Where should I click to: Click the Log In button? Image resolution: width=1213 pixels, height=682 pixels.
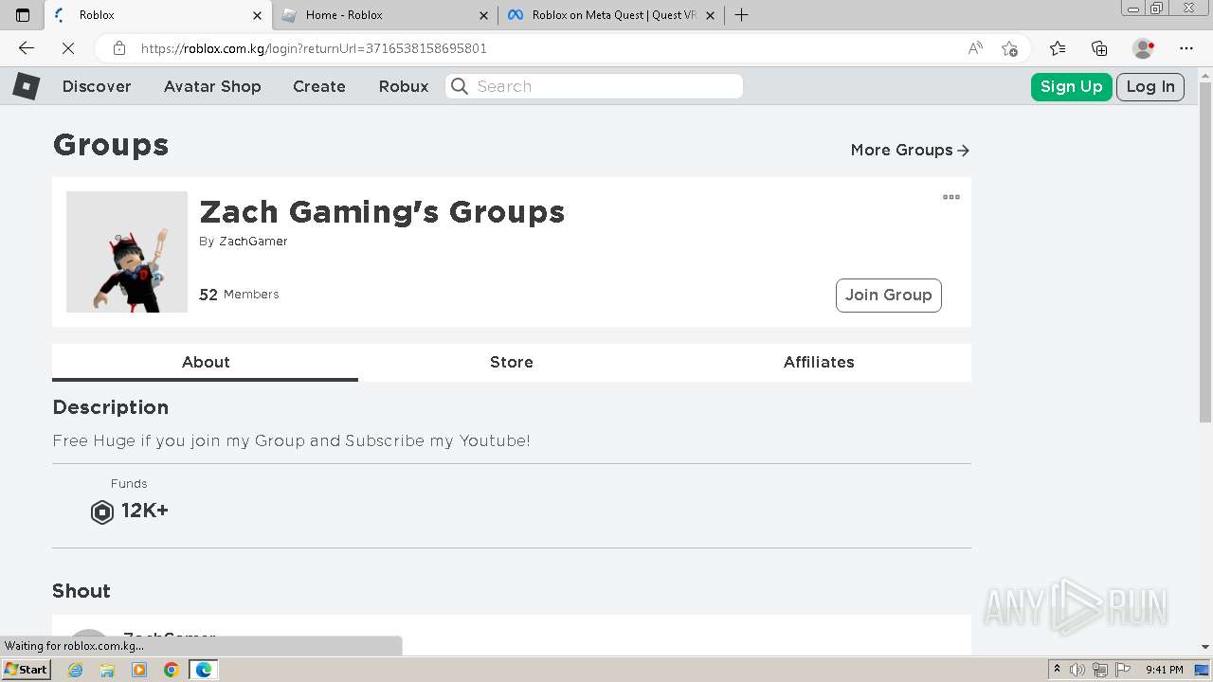(x=1150, y=86)
